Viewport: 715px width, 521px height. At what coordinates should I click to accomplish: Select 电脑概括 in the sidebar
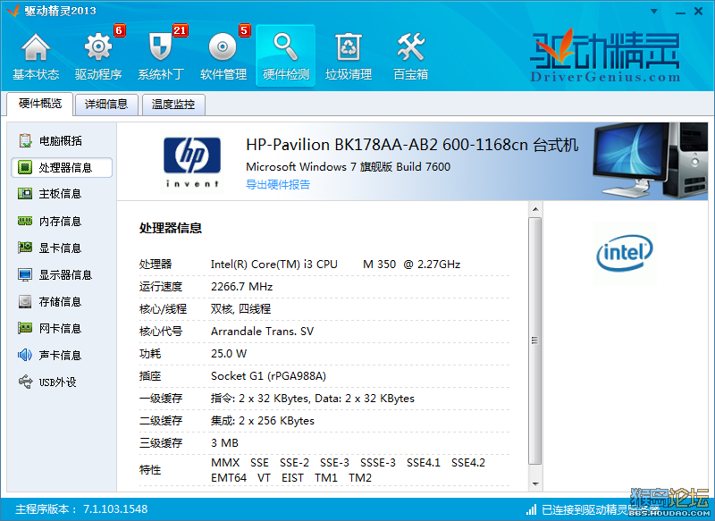(61, 140)
